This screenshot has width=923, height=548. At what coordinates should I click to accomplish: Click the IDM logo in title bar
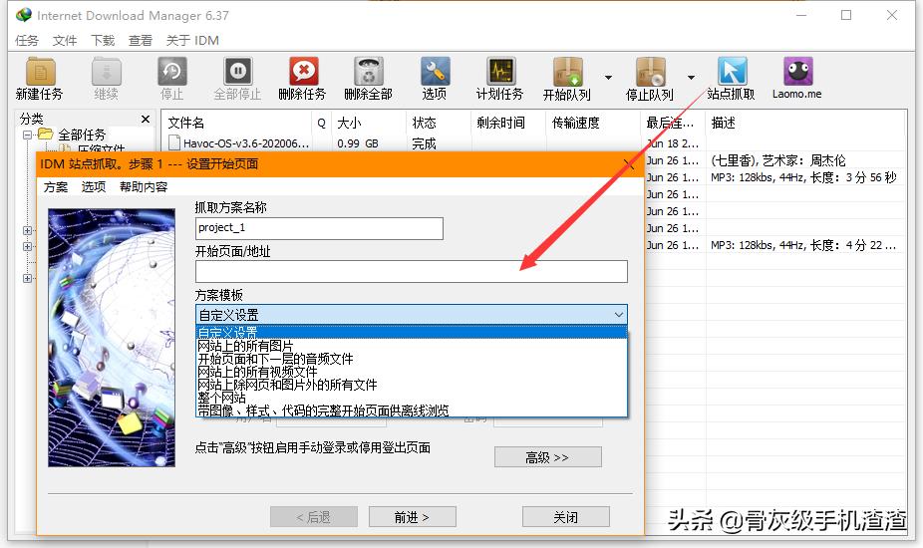(24, 15)
